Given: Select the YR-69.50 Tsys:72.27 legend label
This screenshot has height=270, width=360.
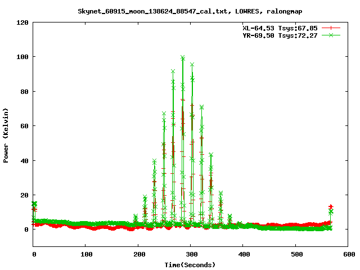Looking at the screenshot, I should (x=280, y=35).
